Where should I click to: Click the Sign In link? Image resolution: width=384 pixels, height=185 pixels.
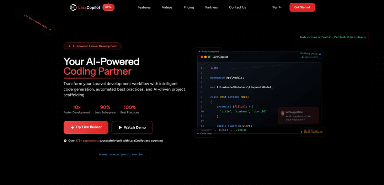coord(277,7)
